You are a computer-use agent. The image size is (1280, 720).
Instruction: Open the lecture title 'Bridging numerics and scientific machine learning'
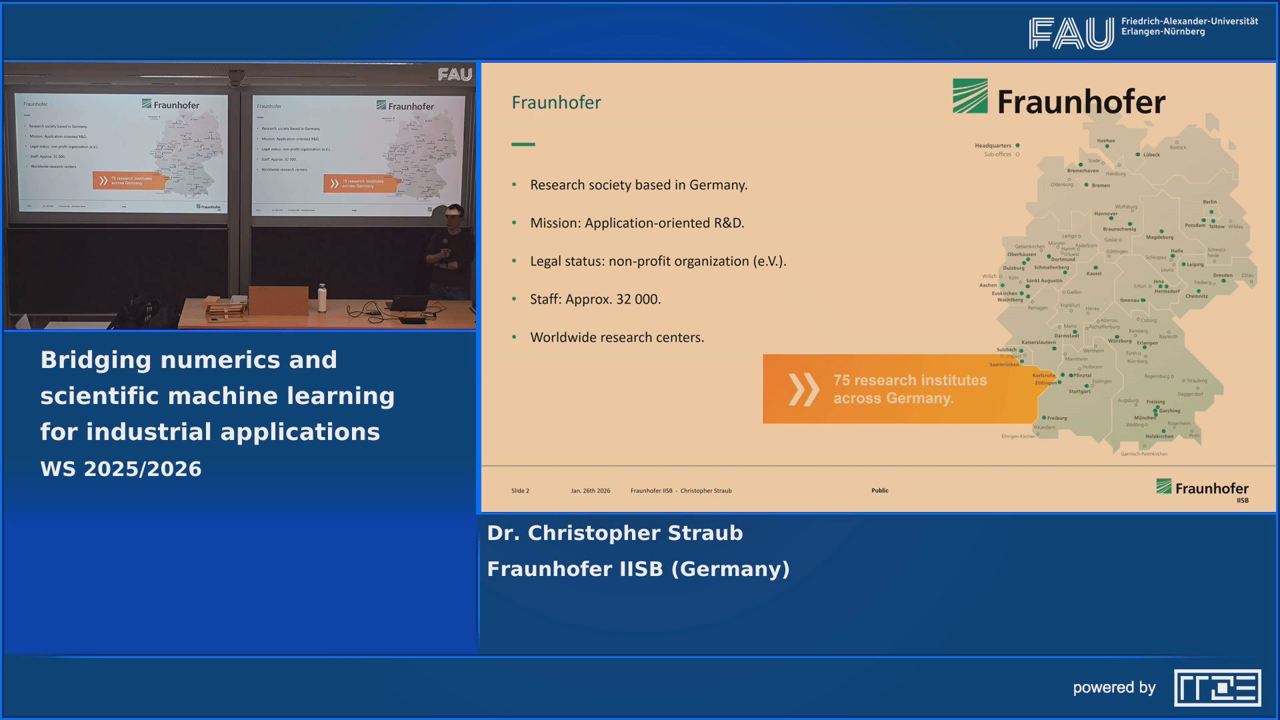coord(218,395)
